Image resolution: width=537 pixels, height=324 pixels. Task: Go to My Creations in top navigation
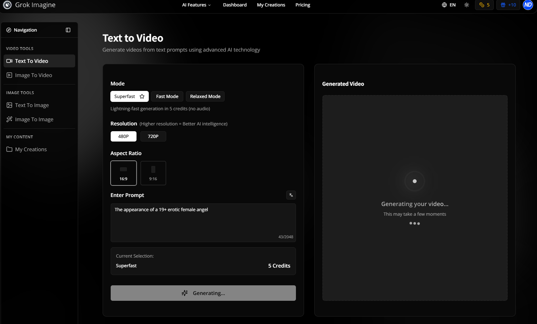coord(271,5)
